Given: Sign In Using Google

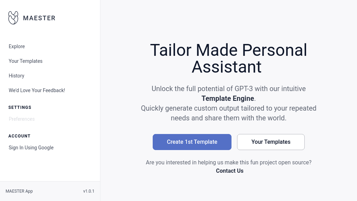Looking at the screenshot, I should (31, 148).
